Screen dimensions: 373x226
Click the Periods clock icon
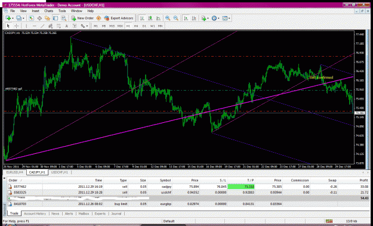click(214, 18)
